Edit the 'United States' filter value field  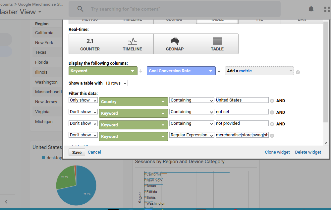click(x=242, y=100)
